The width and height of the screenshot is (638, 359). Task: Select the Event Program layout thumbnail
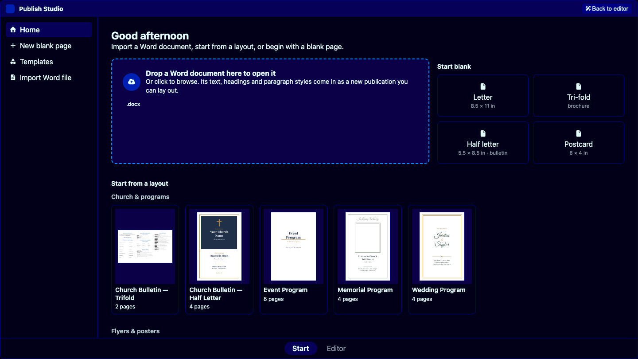click(293, 246)
